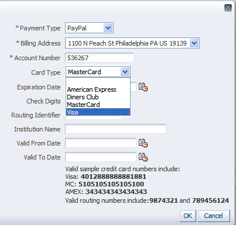Collapse the Card Type dropdown arrow

pyautogui.click(x=125, y=72)
